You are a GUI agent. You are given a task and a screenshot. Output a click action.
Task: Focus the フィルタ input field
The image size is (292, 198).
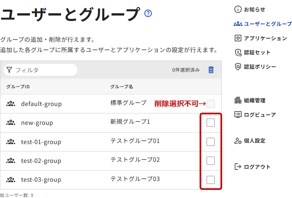tap(44, 70)
